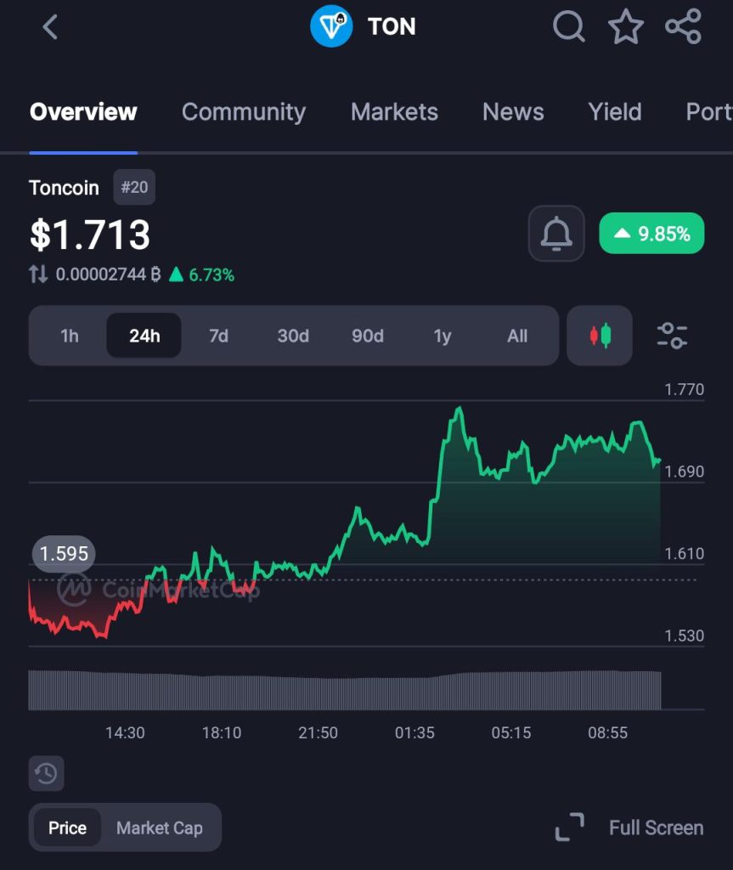The image size is (733, 870).
Task: Tap the 01:35 time axis label
Action: 414,732
